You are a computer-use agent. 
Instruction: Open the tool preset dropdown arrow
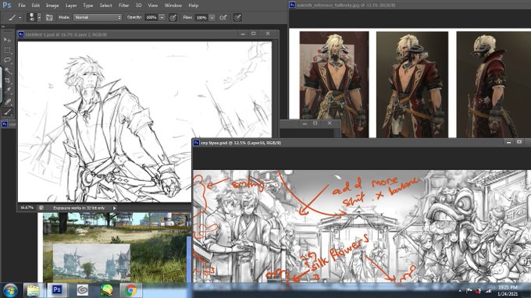point(20,18)
